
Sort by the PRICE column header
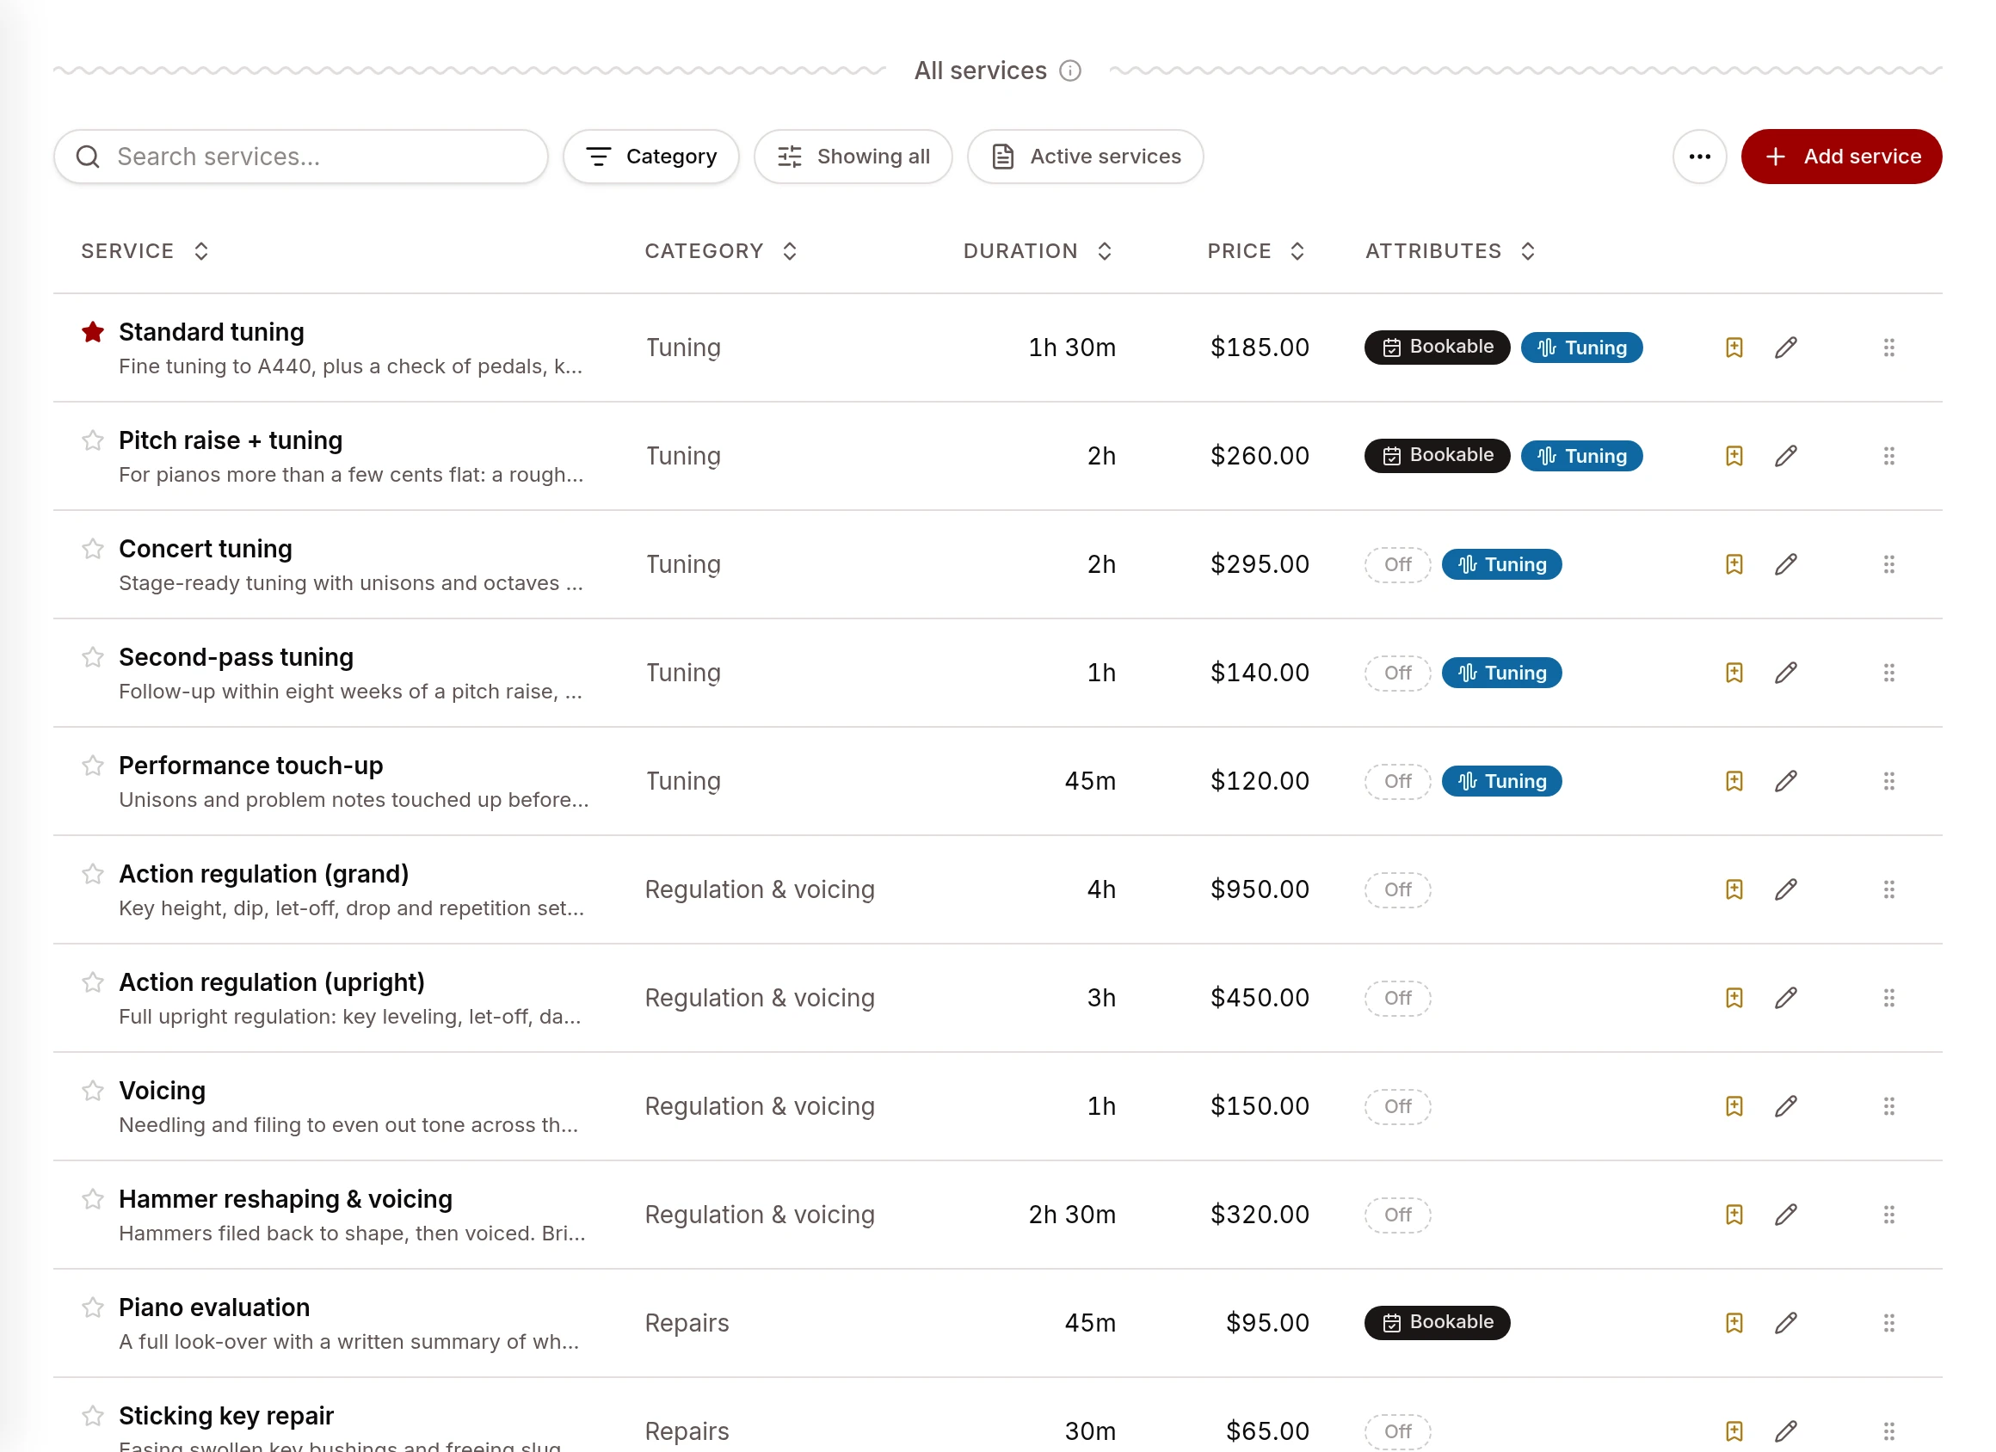point(1255,251)
